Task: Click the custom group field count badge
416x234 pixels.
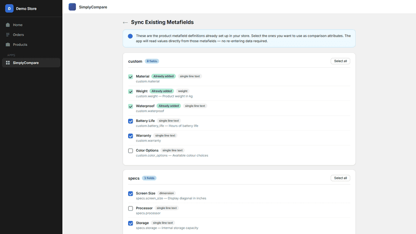Action: [152, 61]
